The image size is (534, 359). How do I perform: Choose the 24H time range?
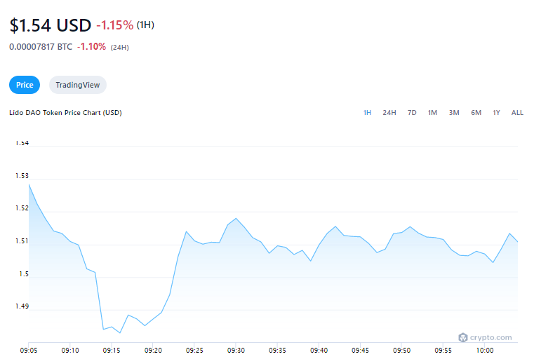(x=389, y=113)
